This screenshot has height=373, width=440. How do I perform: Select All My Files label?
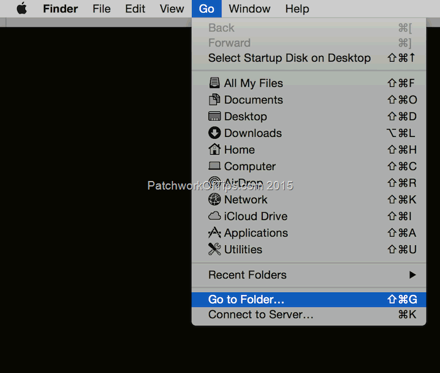point(254,83)
